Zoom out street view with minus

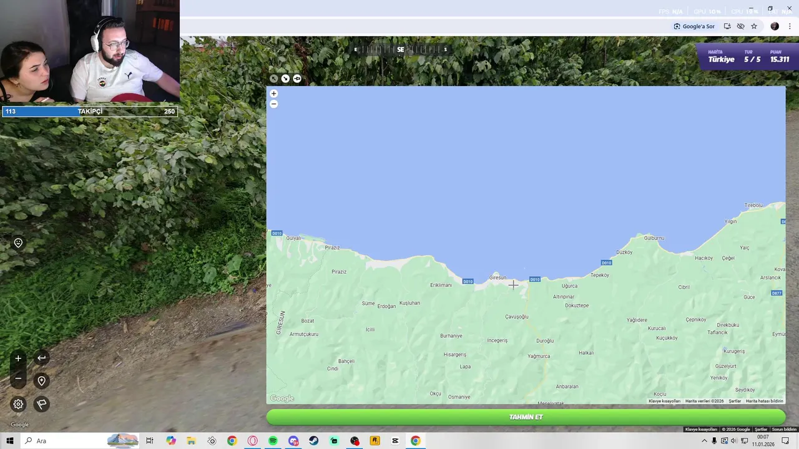tap(18, 378)
